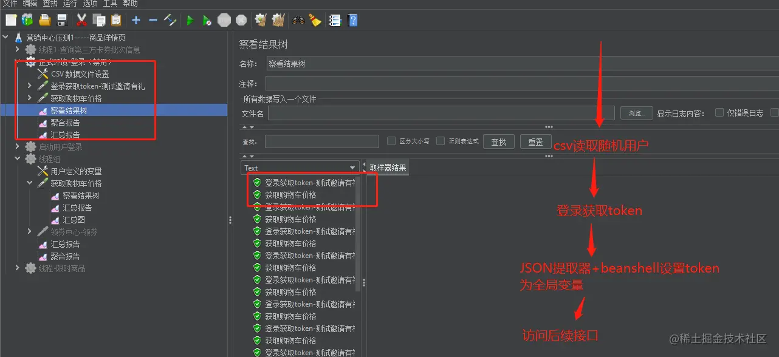Stop the test using the gray Stop icon
Screen dimensions: 779x357
point(224,20)
